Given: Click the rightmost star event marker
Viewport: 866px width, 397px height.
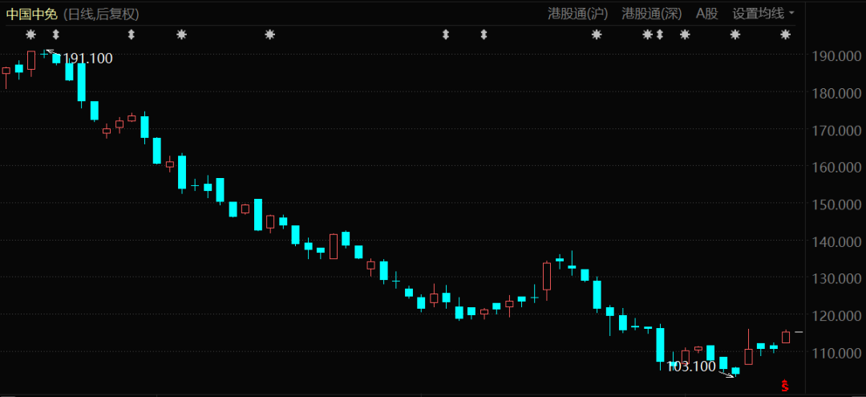Looking at the screenshot, I should point(785,34).
